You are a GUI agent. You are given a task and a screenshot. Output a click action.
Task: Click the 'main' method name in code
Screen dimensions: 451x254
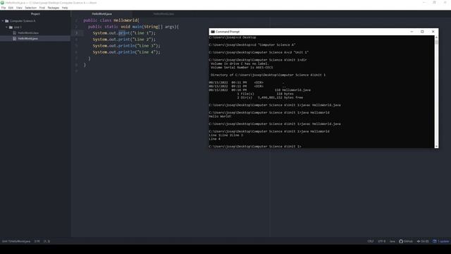pyautogui.click(x=137, y=27)
